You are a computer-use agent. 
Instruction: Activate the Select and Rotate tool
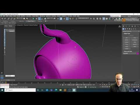coord(39,19)
